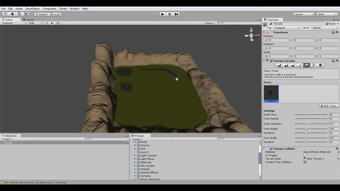
Task: Click the Pause button
Action: click(x=169, y=14)
